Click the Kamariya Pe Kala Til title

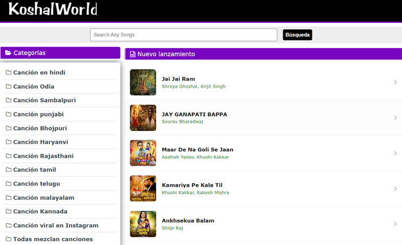[192, 185]
